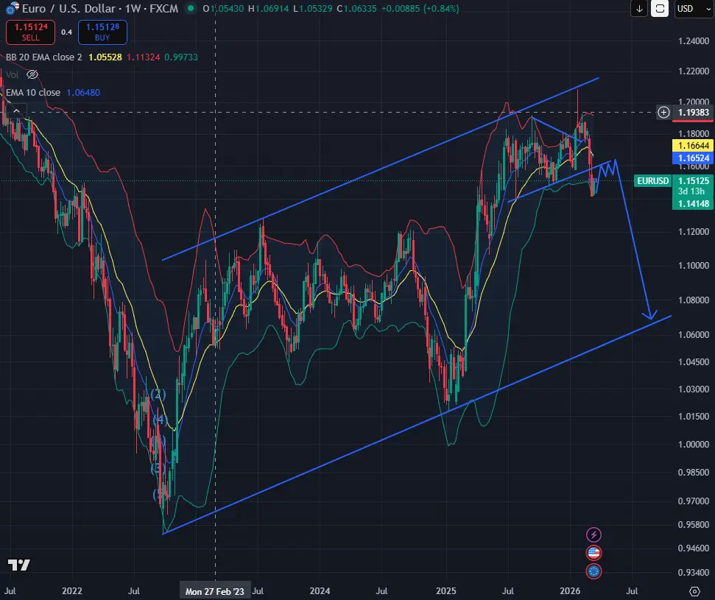Image resolution: width=715 pixels, height=600 pixels.
Task: Open the EU flag economic events icon
Action: click(x=594, y=571)
